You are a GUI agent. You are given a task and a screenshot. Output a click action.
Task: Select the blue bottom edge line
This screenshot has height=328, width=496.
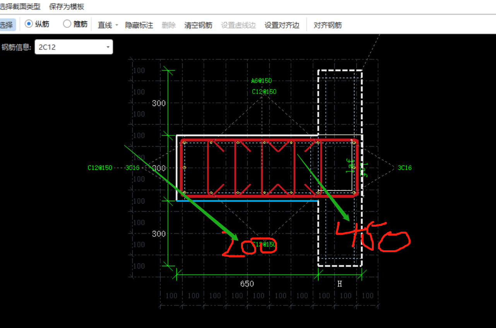[247, 200]
